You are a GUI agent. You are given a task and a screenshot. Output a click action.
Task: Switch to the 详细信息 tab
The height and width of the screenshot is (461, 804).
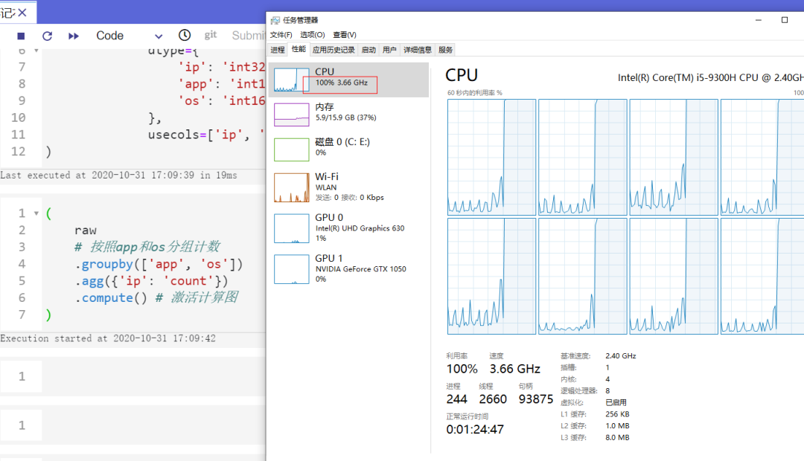[x=418, y=50]
